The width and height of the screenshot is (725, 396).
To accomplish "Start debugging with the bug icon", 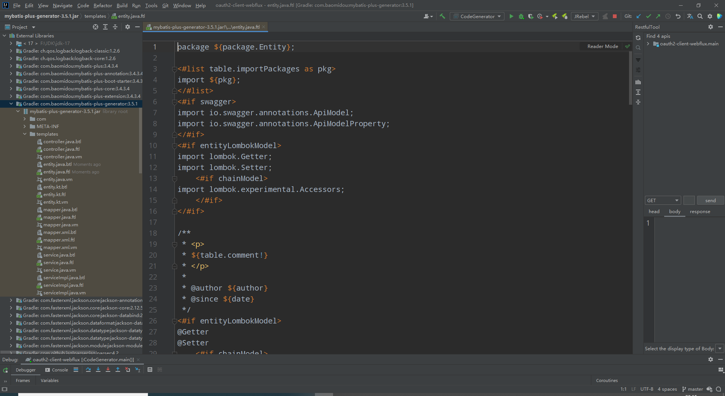I will click(521, 16).
